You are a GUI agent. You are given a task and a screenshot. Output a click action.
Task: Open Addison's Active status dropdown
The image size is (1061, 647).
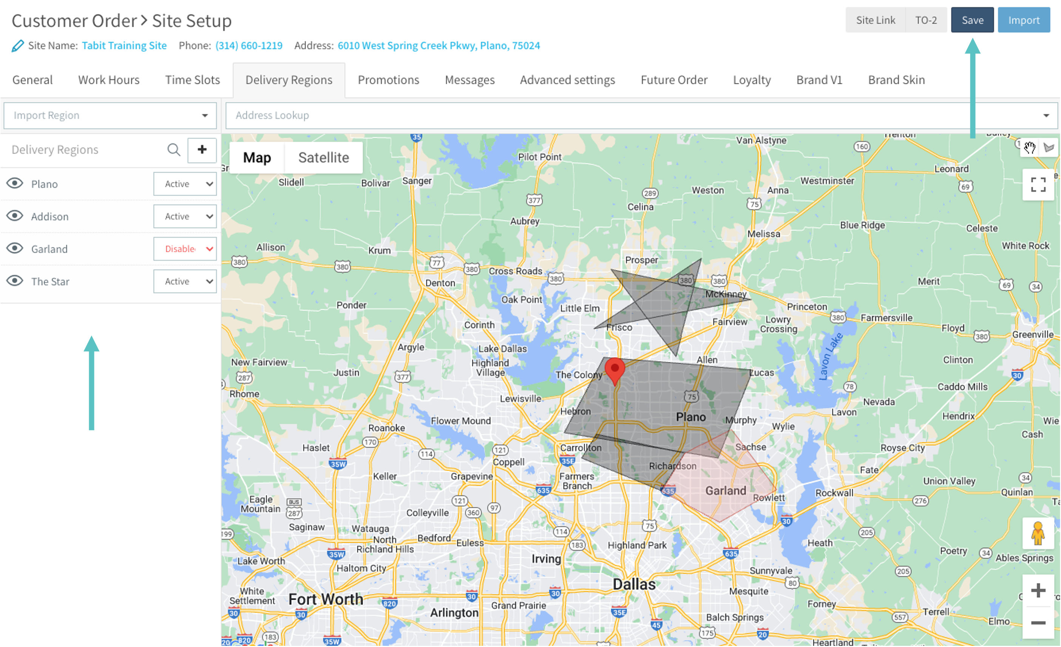click(x=185, y=217)
